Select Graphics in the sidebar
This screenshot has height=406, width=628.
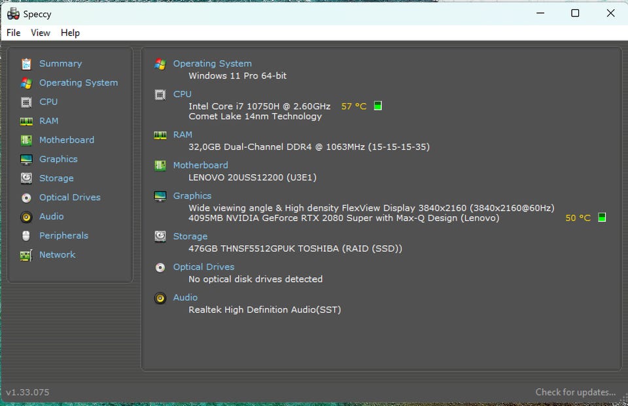pos(58,160)
